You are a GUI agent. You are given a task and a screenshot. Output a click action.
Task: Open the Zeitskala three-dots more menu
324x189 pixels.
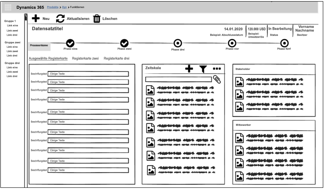click(217, 69)
